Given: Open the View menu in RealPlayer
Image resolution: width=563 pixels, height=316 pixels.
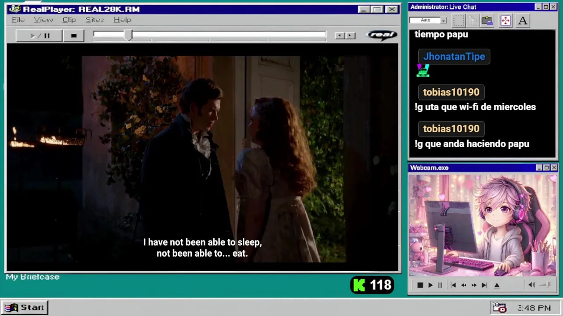Looking at the screenshot, I should 43,20.
